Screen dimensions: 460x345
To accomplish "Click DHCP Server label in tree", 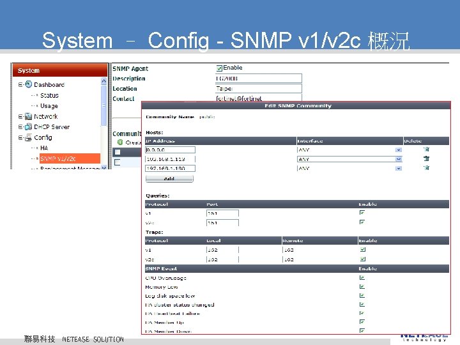I will [x=52, y=127].
